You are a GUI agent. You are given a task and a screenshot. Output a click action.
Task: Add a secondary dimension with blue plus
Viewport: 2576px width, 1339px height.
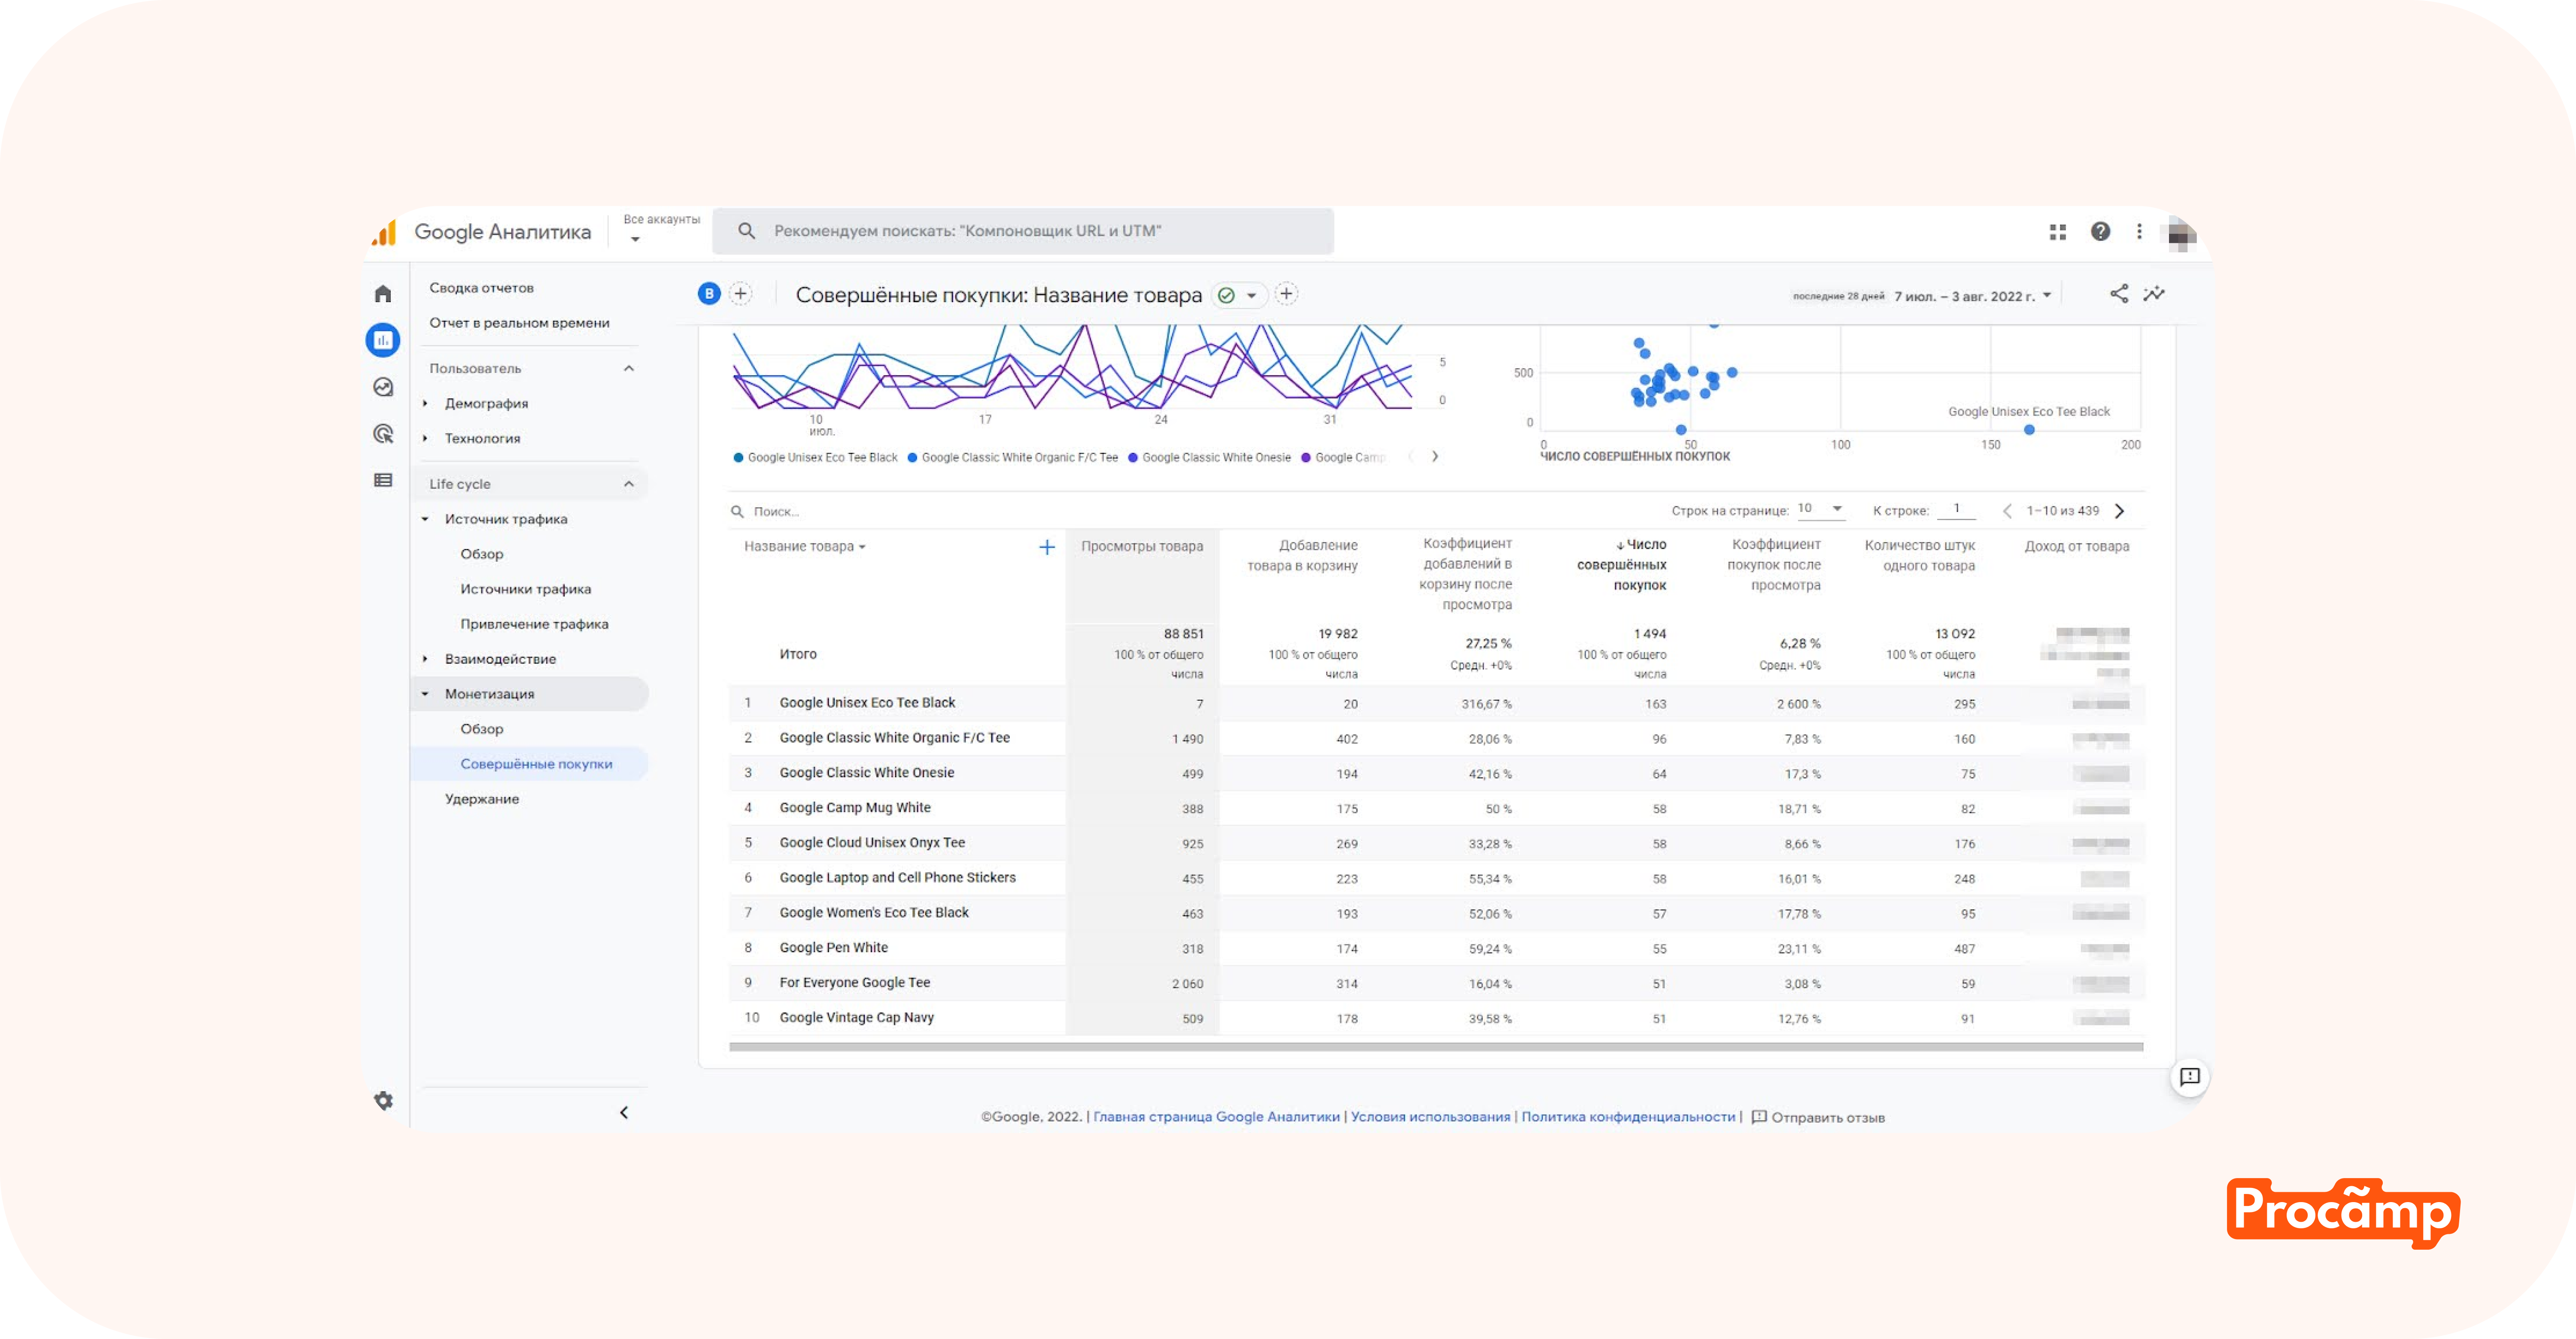(1047, 547)
